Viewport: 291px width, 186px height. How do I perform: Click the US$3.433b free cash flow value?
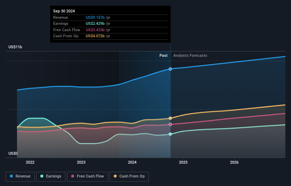[x=95, y=30]
